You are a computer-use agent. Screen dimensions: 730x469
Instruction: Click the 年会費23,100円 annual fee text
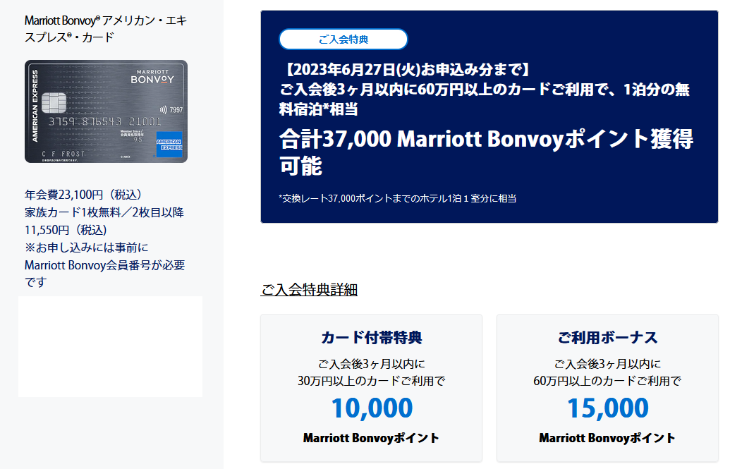tap(83, 195)
